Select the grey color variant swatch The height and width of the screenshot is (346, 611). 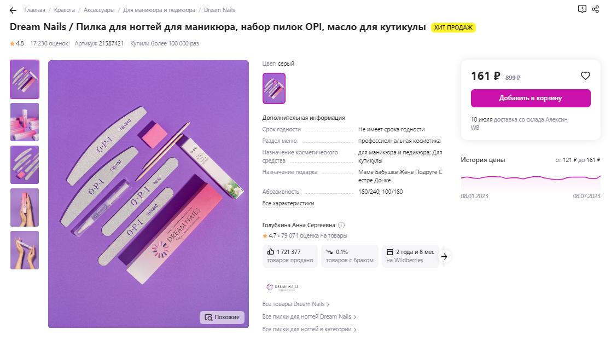coord(274,88)
